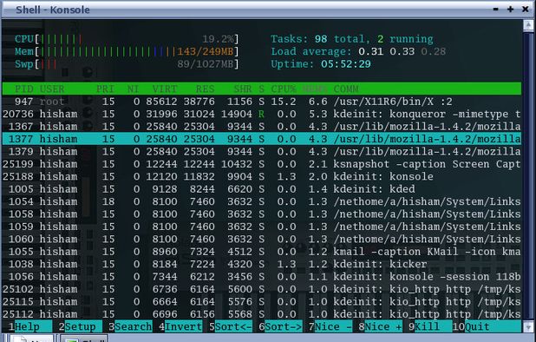This screenshot has height=342, width=536.
Task: Click the 19.2% CPU value
Action: pyautogui.click(x=218, y=39)
